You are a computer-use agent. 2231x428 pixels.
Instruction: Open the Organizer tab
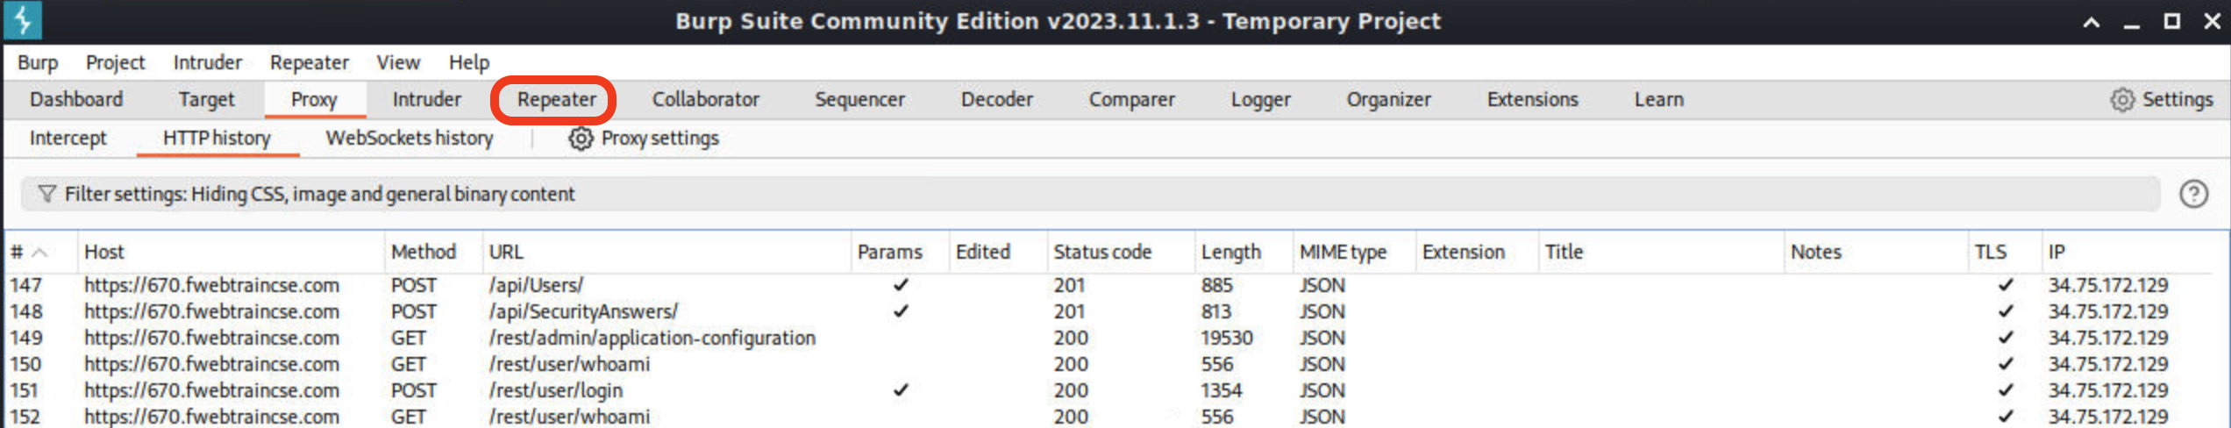tap(1388, 100)
